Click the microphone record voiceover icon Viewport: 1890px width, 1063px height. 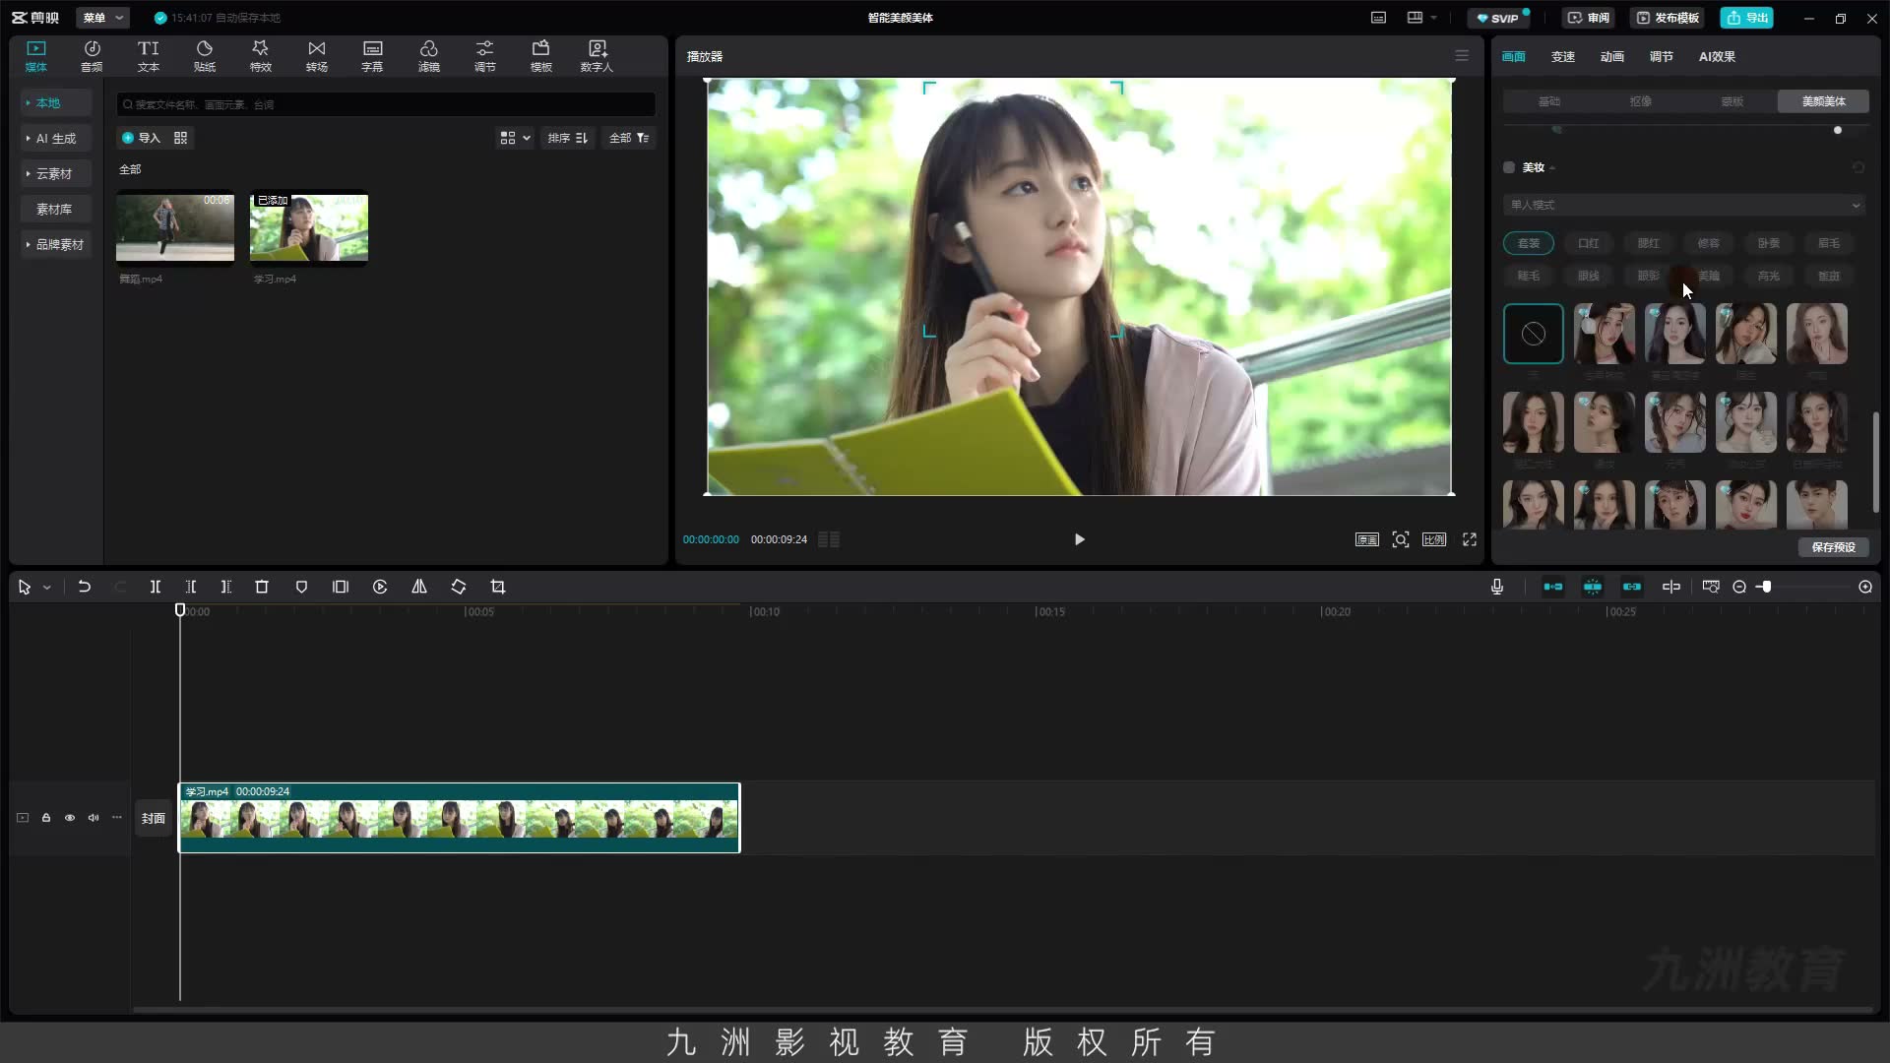point(1497,587)
